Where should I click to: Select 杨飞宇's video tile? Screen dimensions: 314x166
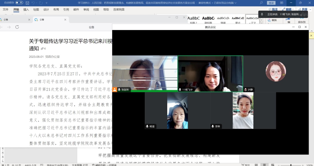tap(210, 73)
